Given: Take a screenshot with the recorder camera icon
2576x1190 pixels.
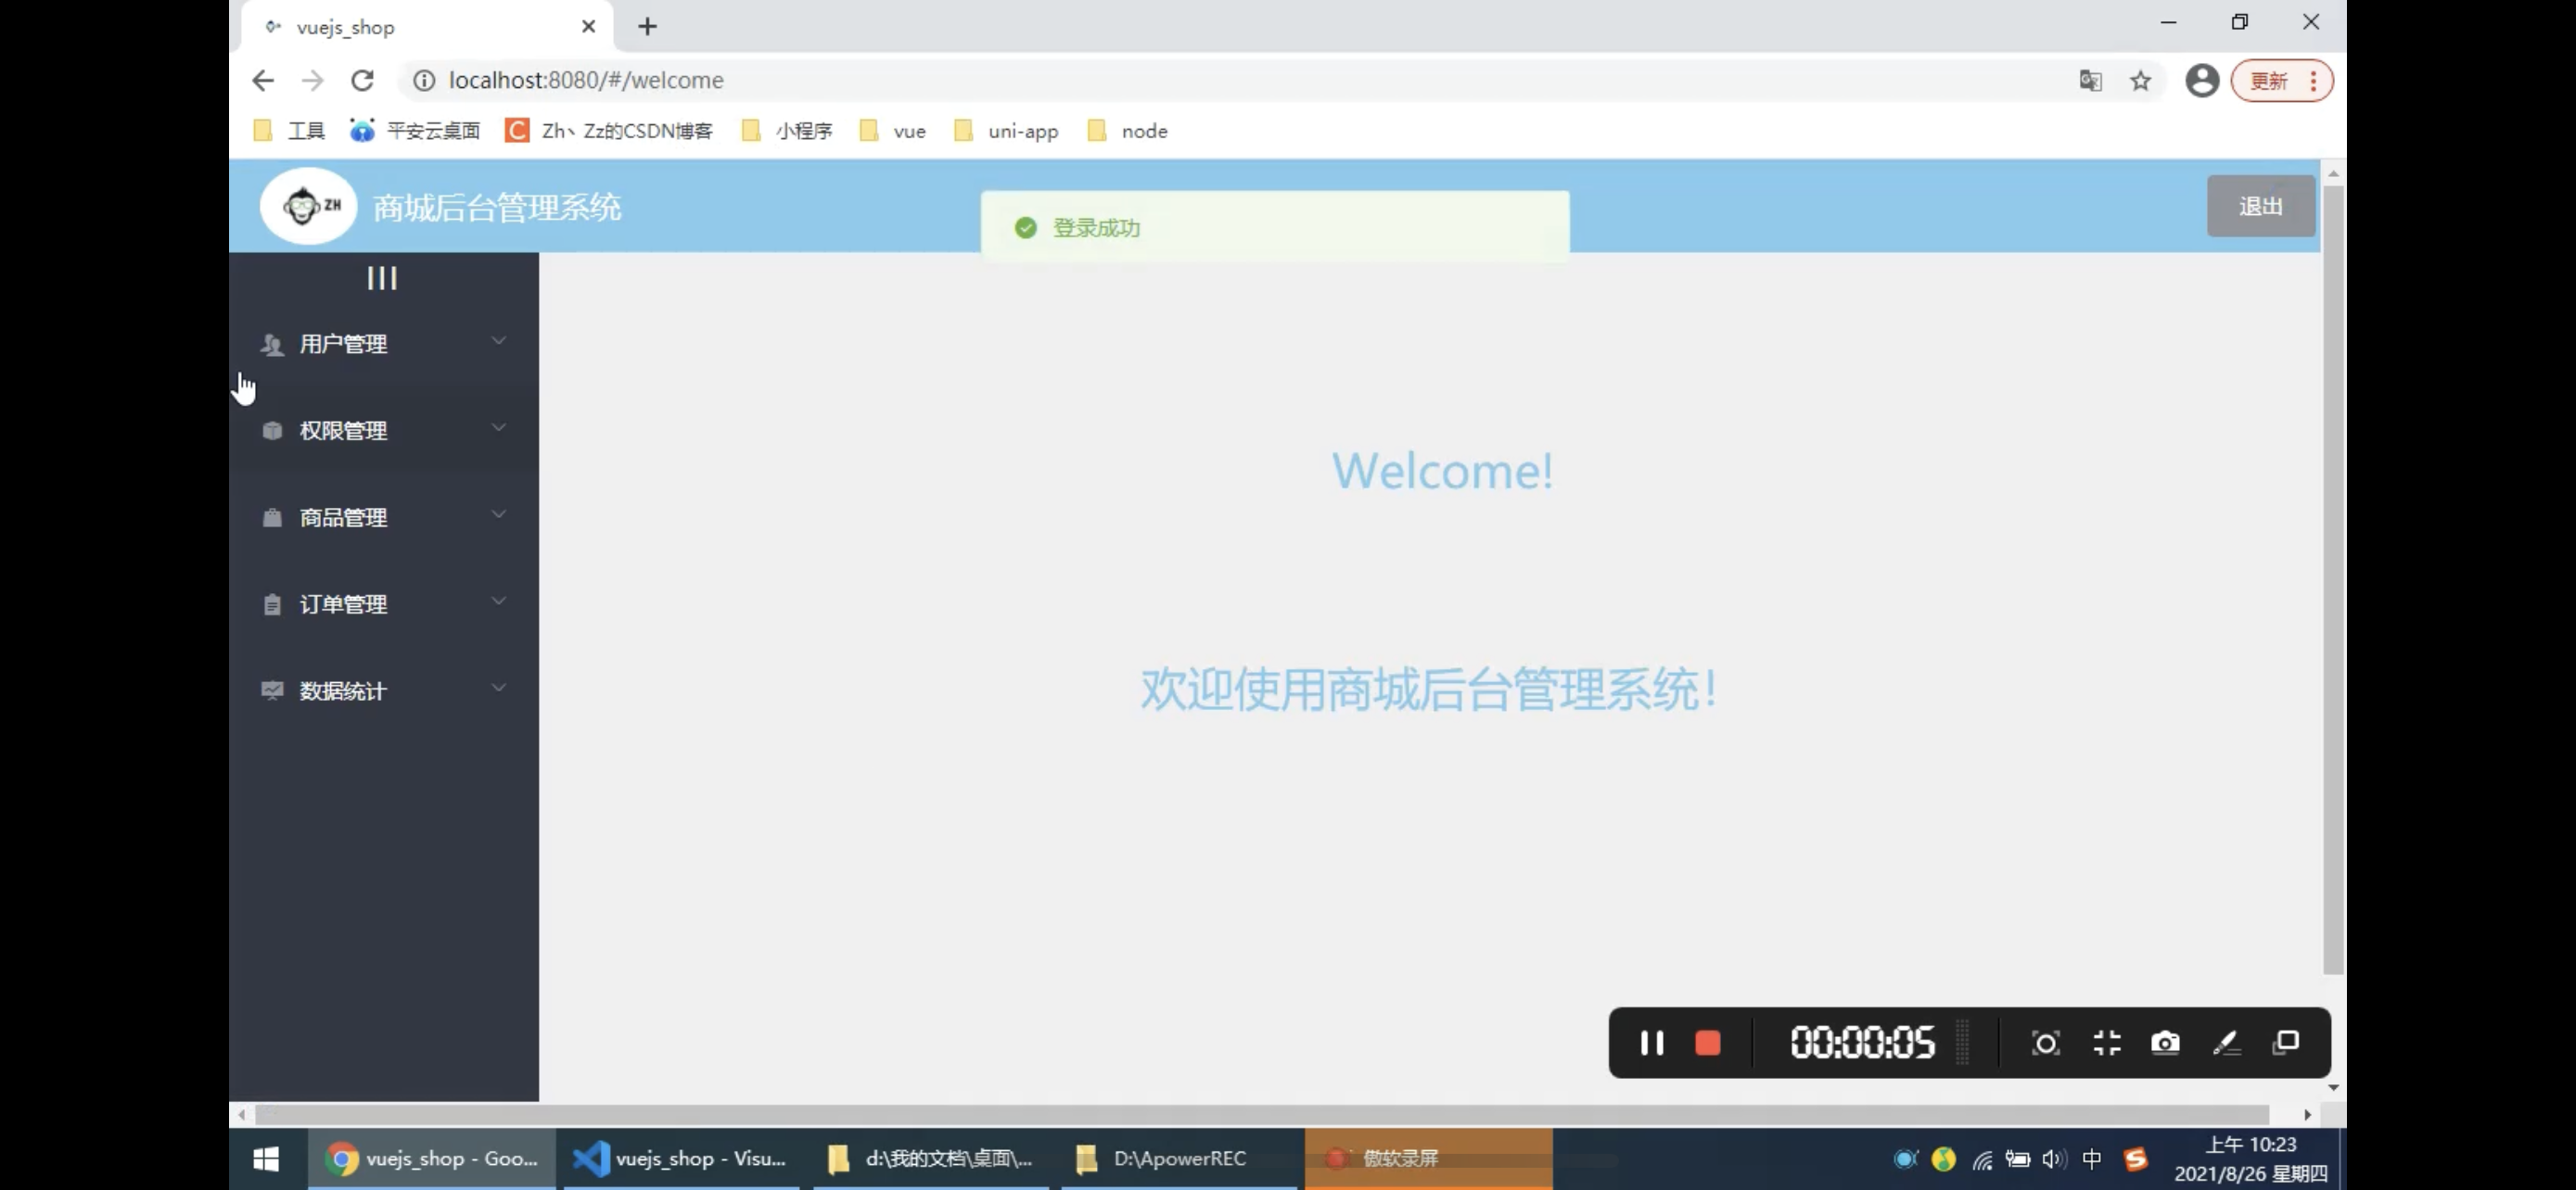Looking at the screenshot, I should (2165, 1044).
